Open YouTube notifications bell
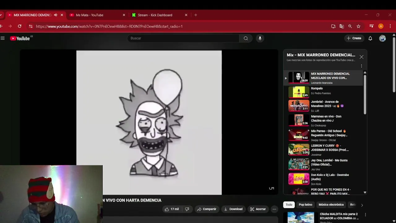Image resolution: width=396 pixels, height=223 pixels. [370, 38]
